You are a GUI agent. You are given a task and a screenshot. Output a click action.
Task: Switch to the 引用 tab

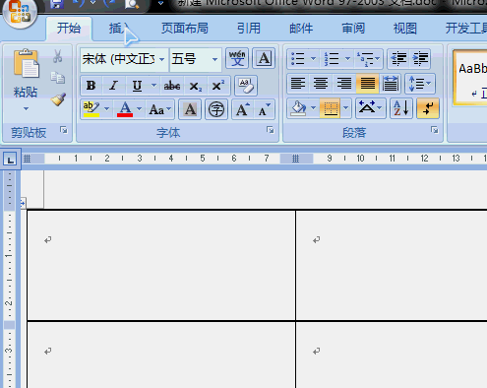pos(249,29)
